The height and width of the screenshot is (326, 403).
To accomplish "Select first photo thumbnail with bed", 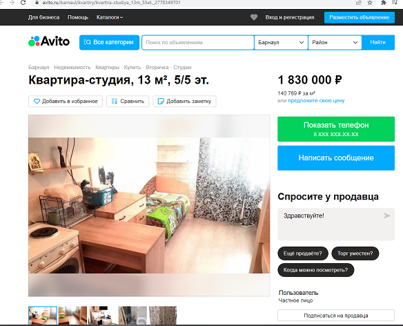I will coord(43,316).
